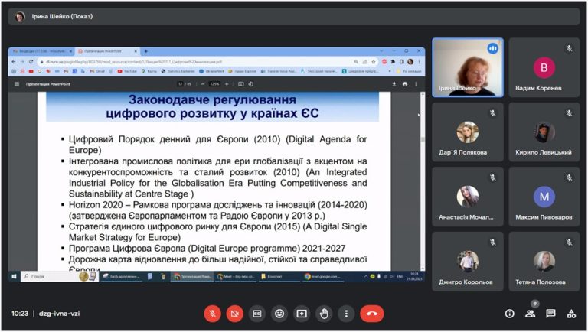This screenshot has height=332, width=588.
Task: Open the Карты bookmark
Action: coord(149,71)
